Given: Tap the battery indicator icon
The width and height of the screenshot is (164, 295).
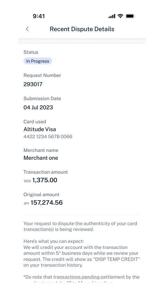Looking at the screenshot, I should [130, 16].
